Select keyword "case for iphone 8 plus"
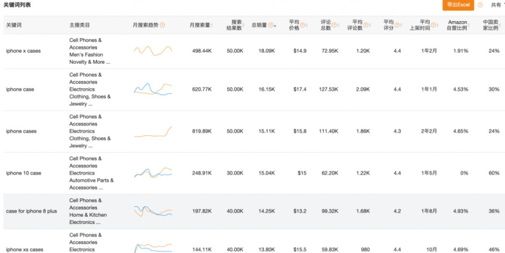The height and width of the screenshot is (253, 505). [x=31, y=211]
